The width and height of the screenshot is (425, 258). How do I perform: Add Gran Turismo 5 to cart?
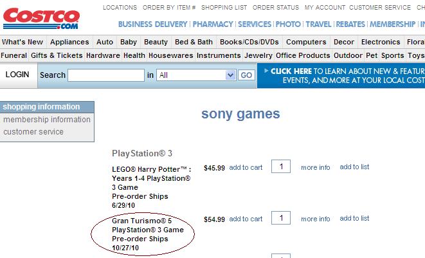tap(246, 219)
